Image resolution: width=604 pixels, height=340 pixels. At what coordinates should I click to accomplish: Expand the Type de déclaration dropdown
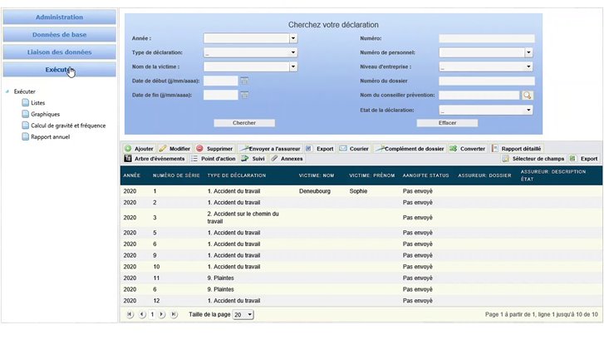click(292, 52)
